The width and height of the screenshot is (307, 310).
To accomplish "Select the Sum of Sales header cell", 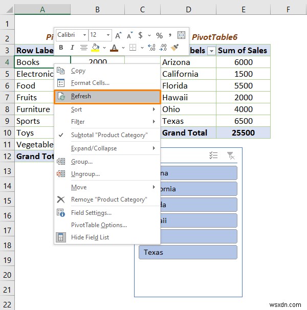I will coord(243,50).
